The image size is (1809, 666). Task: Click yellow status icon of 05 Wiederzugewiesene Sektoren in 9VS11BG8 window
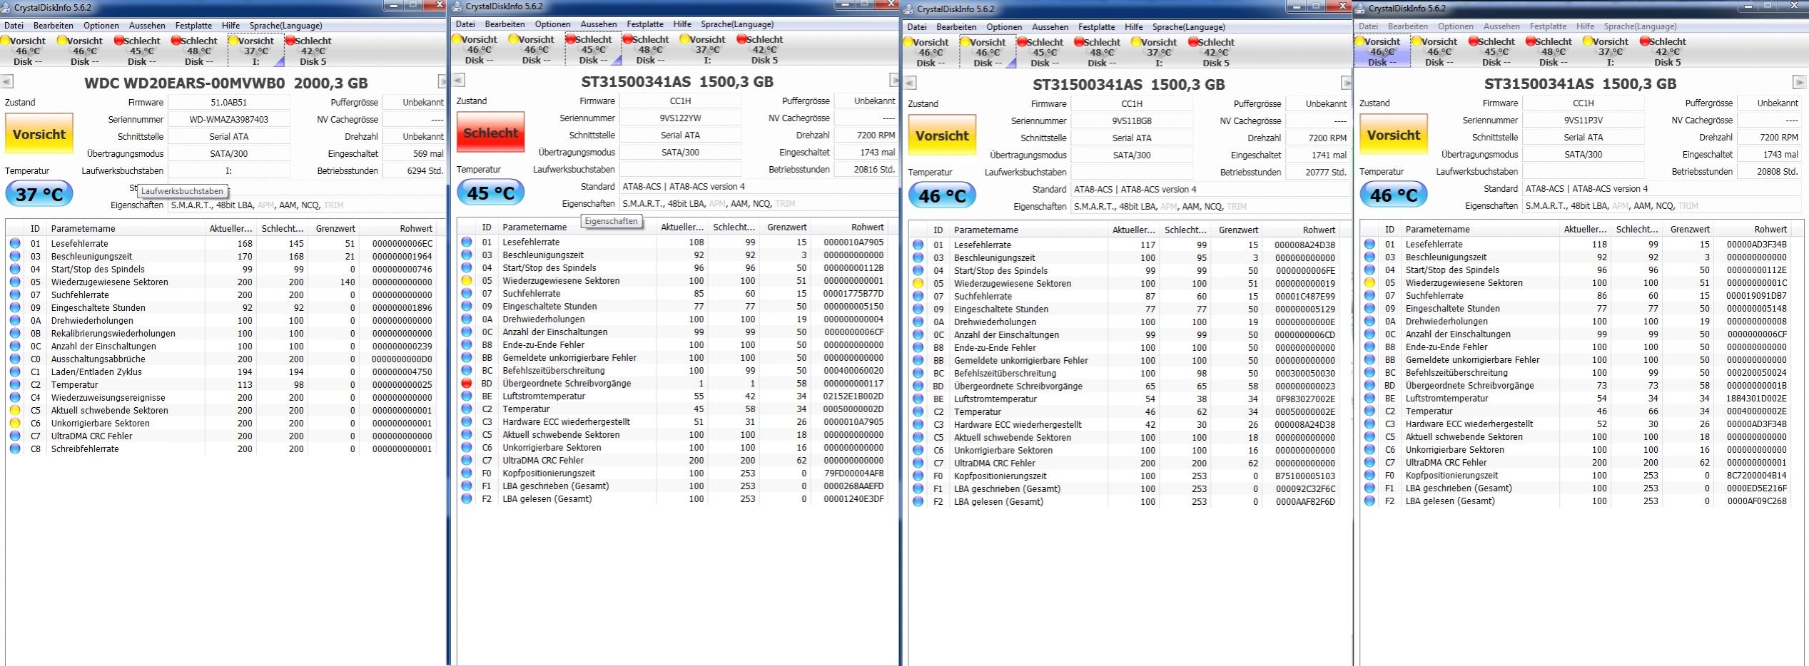click(918, 283)
